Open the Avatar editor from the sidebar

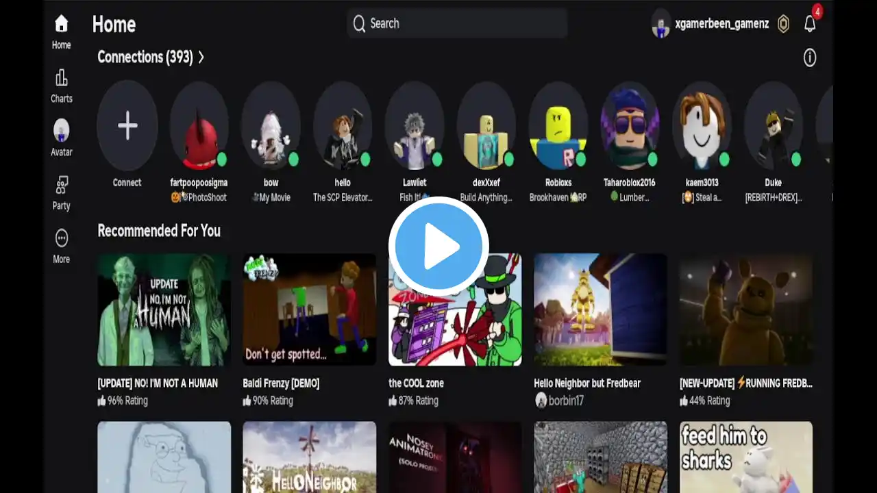[61, 138]
